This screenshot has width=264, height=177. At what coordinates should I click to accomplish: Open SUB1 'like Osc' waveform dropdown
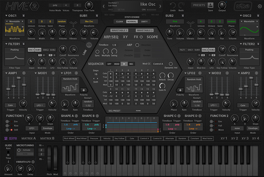89,21
